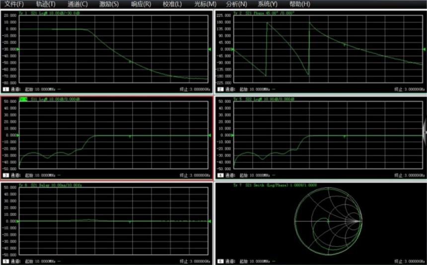Open the 文件(F) menu
The height and width of the screenshot is (265, 427).
14,4
